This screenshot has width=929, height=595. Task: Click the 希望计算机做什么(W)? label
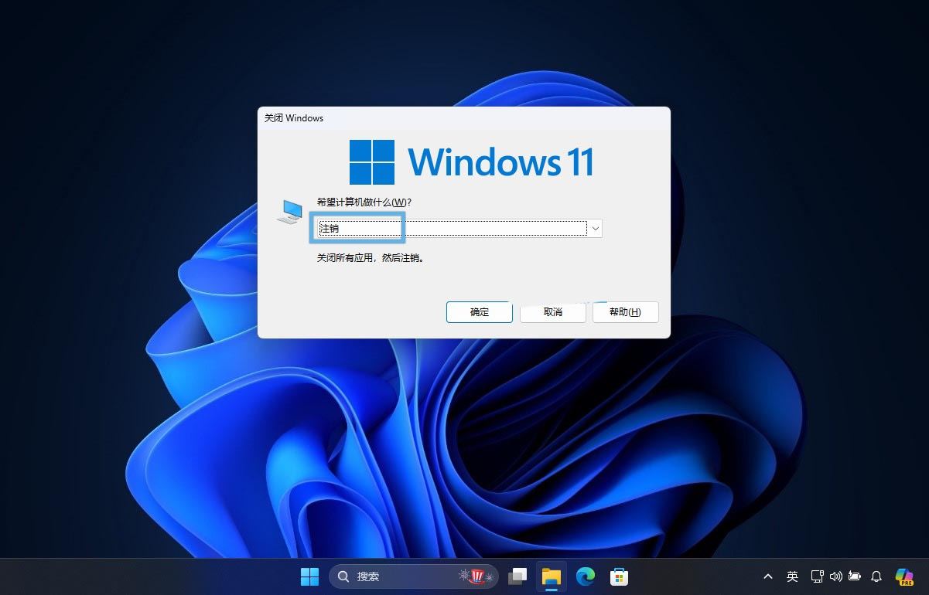coord(364,202)
